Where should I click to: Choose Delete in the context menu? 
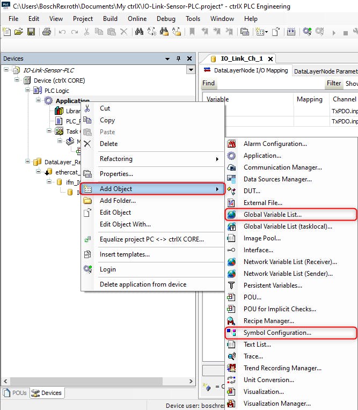(152, 143)
